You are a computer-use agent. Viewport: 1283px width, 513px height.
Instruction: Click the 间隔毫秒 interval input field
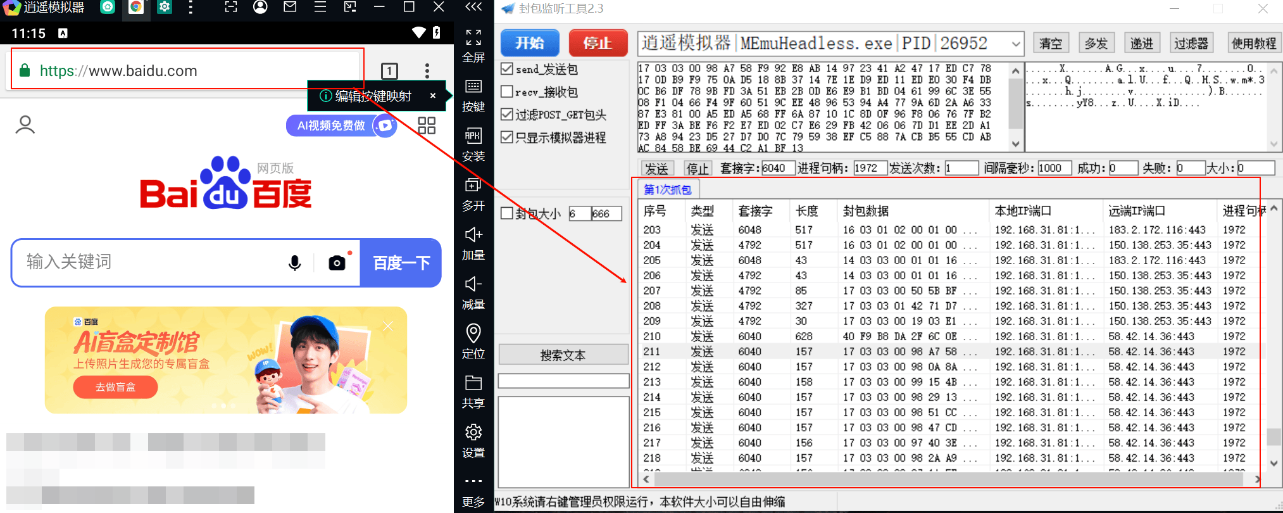[x=1054, y=168]
